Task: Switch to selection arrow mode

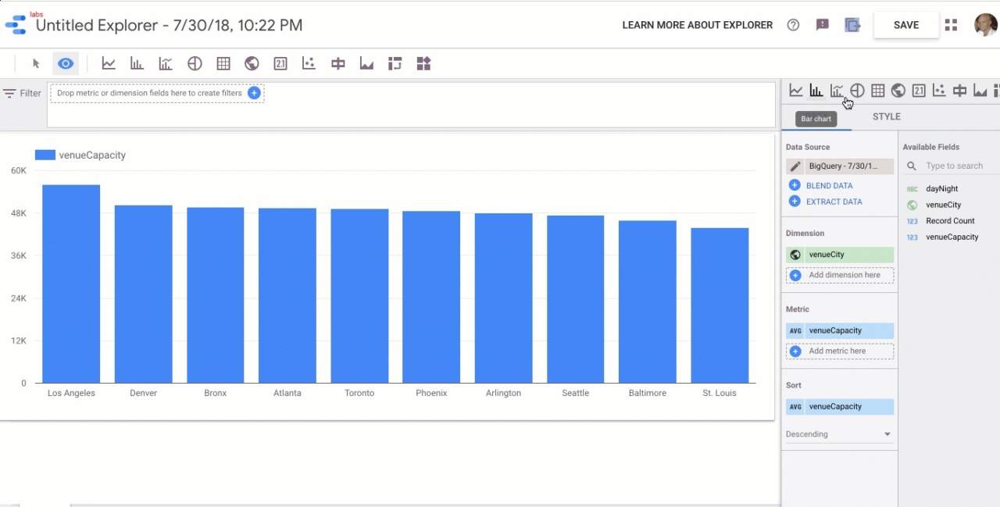Action: point(36,64)
